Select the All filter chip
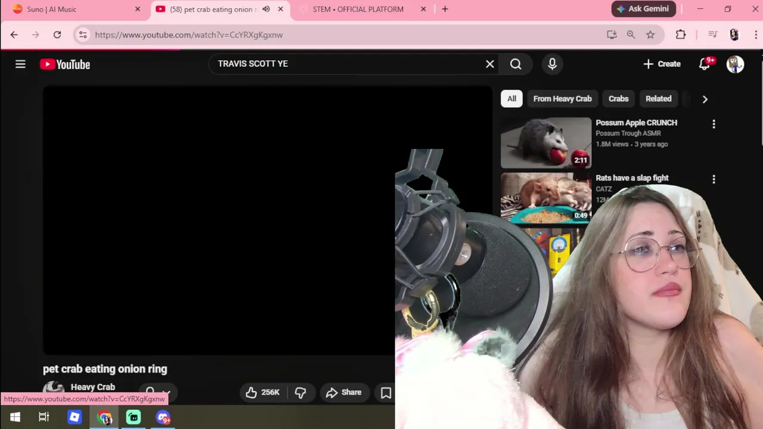This screenshot has height=429, width=763. click(511, 99)
